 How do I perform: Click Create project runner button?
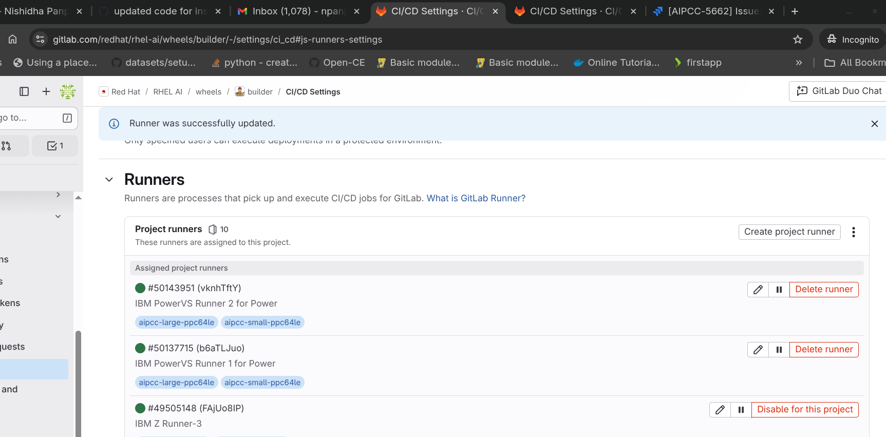tap(789, 232)
